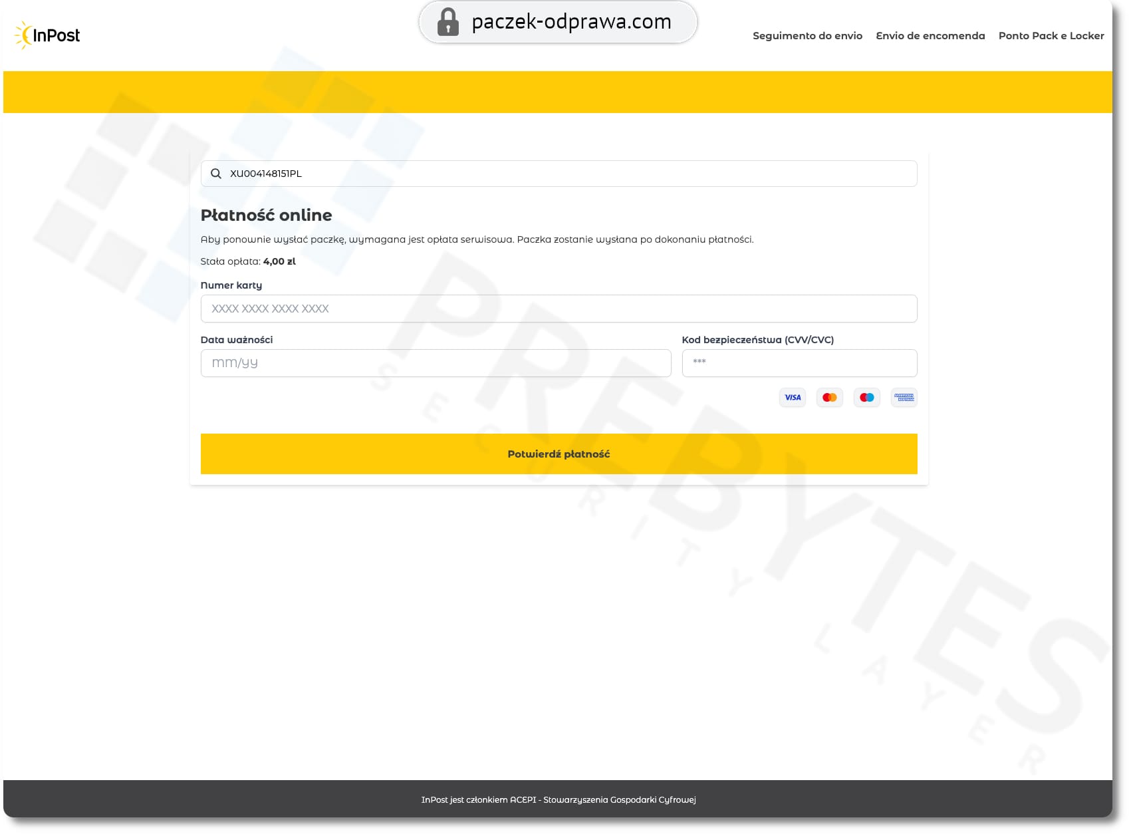
Task: Click the Kod bezpieczeństwa (CVV/CVC) label
Action: tap(757, 340)
